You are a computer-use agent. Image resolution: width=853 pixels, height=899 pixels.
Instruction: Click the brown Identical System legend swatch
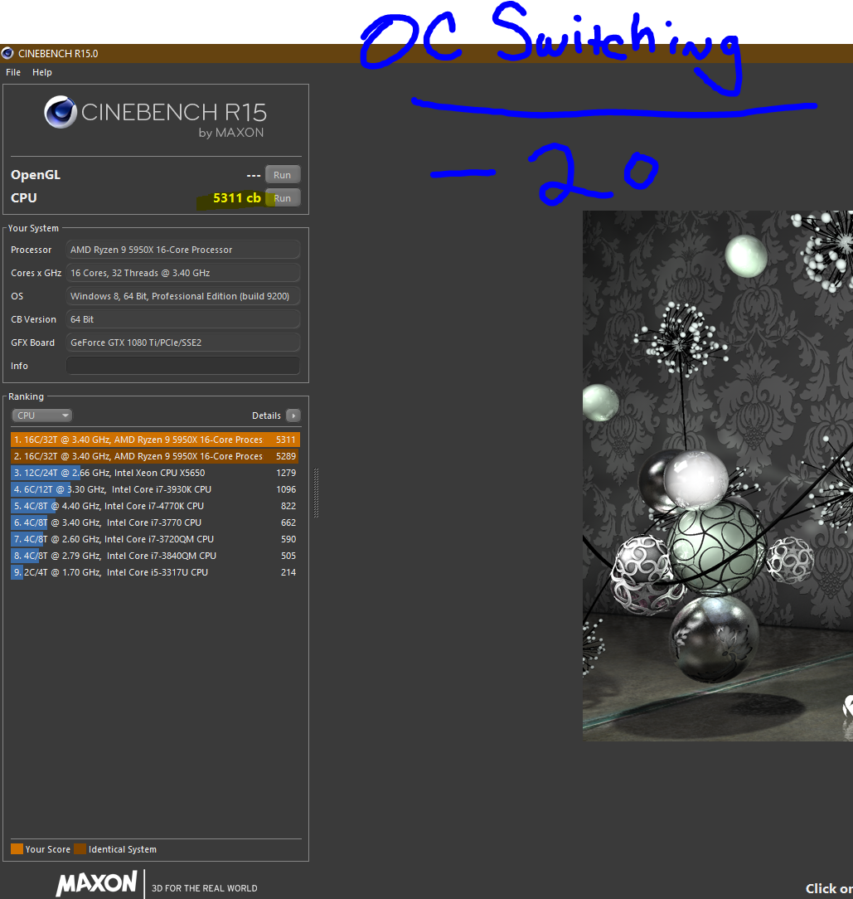80,849
